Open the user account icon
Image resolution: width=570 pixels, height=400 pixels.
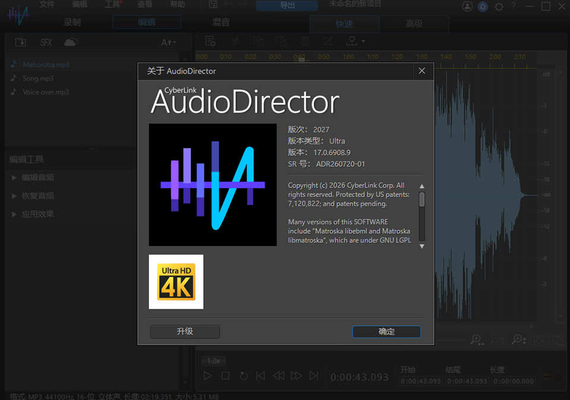(x=467, y=6)
